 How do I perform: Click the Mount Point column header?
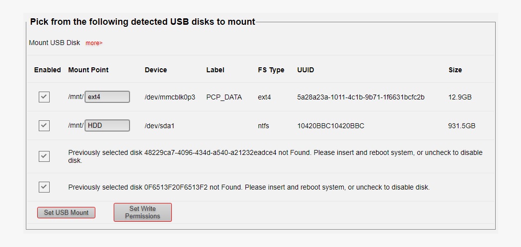[88, 70]
